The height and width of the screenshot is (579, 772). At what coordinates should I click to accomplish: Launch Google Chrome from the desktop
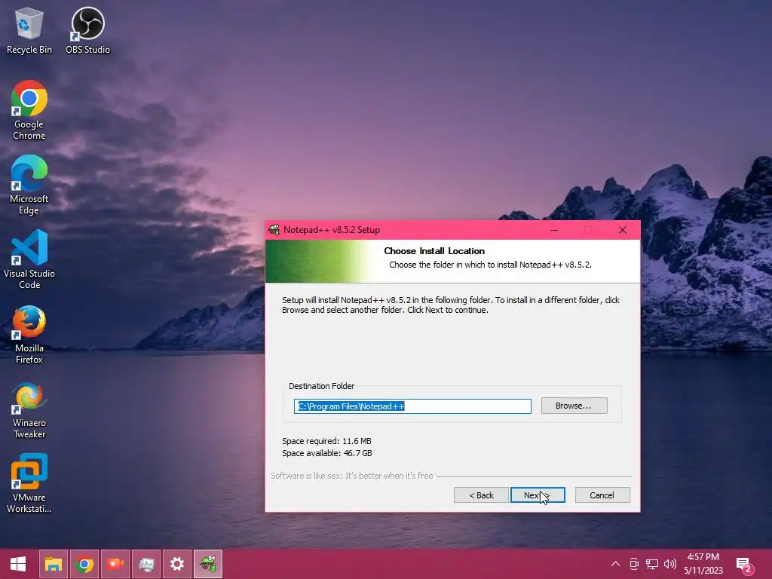click(x=29, y=110)
